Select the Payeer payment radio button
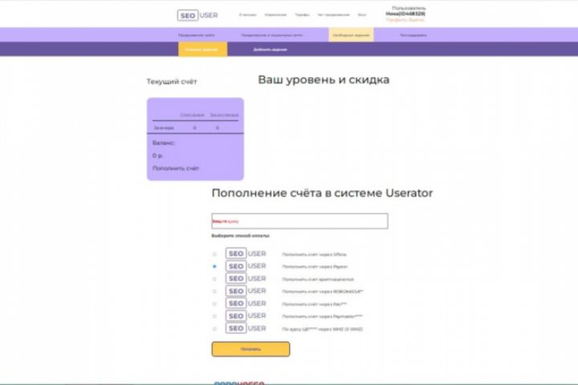This screenshot has height=385, width=578. pyautogui.click(x=214, y=266)
